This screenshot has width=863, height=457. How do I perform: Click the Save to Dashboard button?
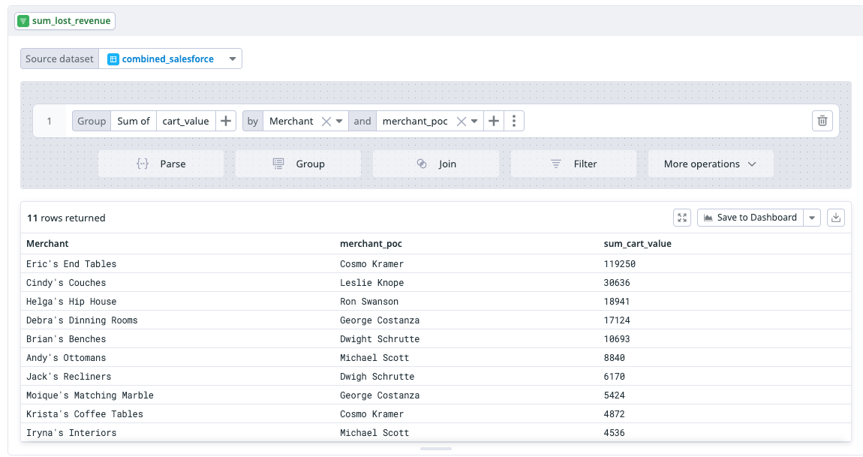tap(750, 218)
